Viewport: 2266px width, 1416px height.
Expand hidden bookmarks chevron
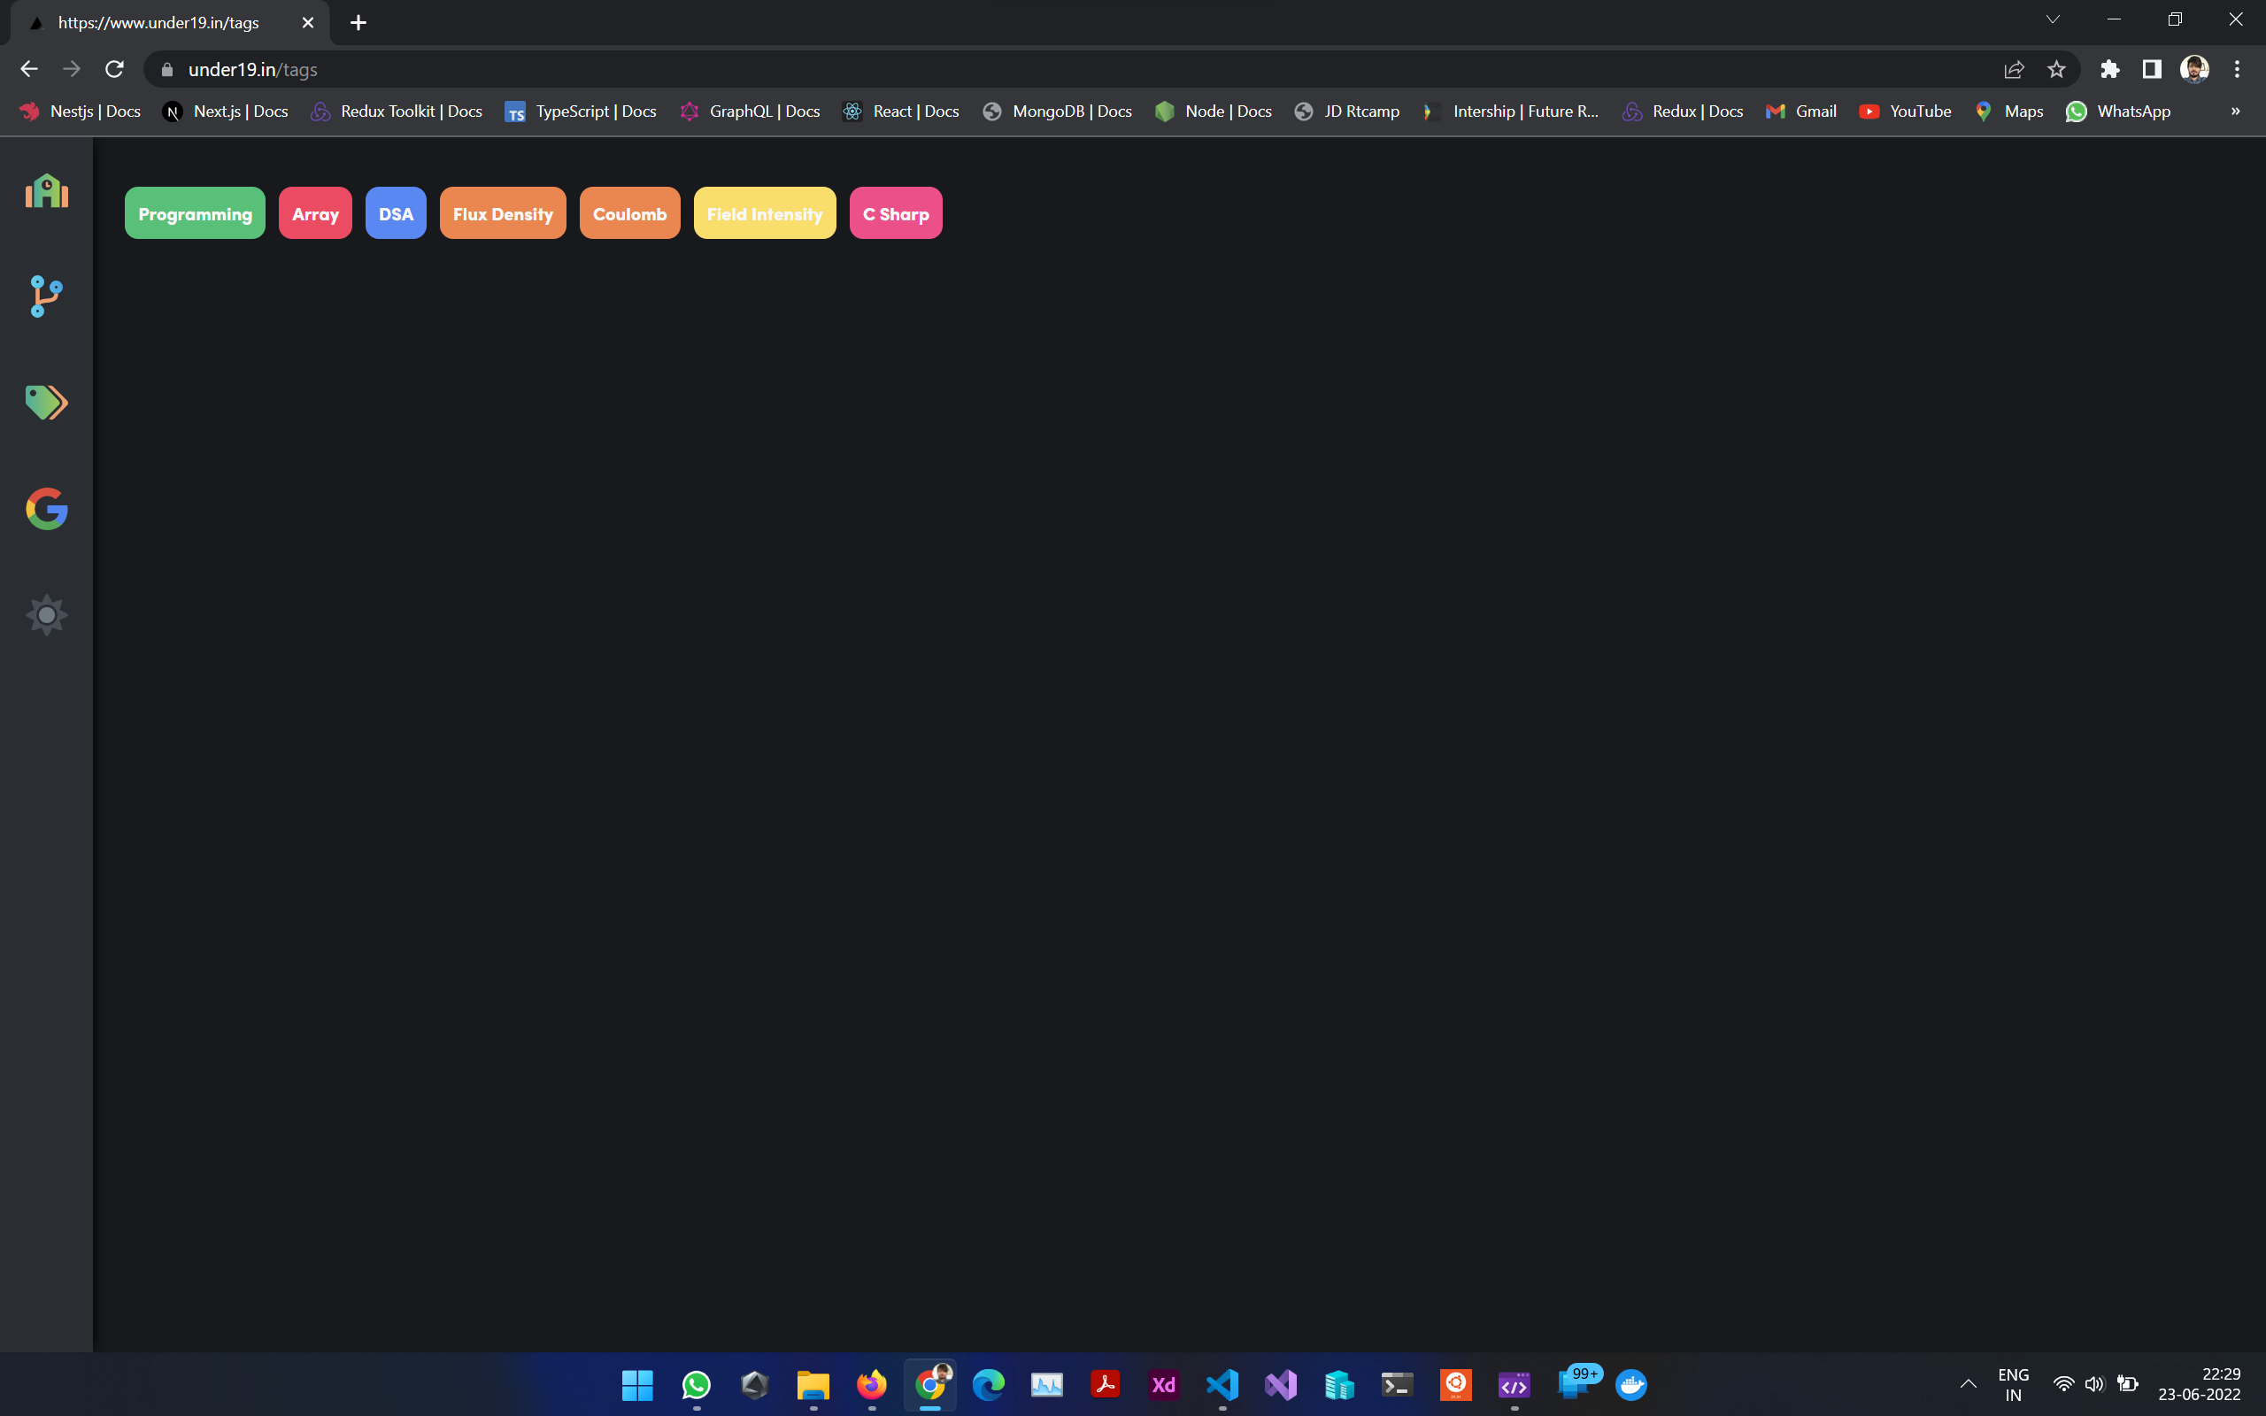click(2235, 112)
